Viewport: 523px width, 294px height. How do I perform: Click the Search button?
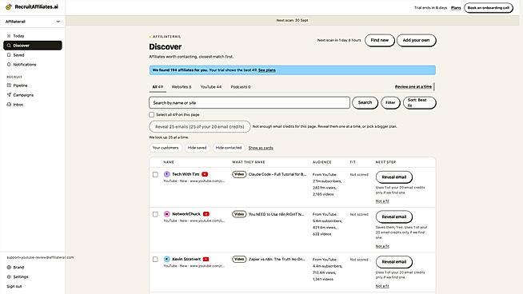[x=365, y=103]
